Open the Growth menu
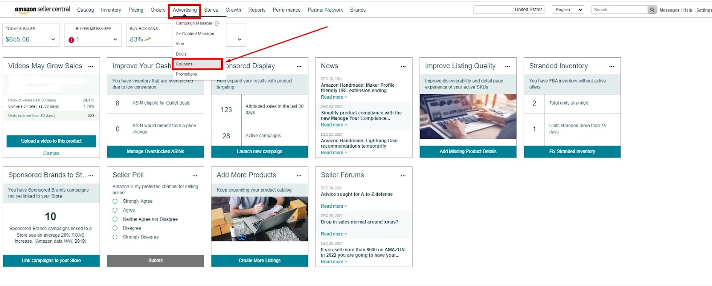Screen dimensions: 712x286 click(233, 10)
